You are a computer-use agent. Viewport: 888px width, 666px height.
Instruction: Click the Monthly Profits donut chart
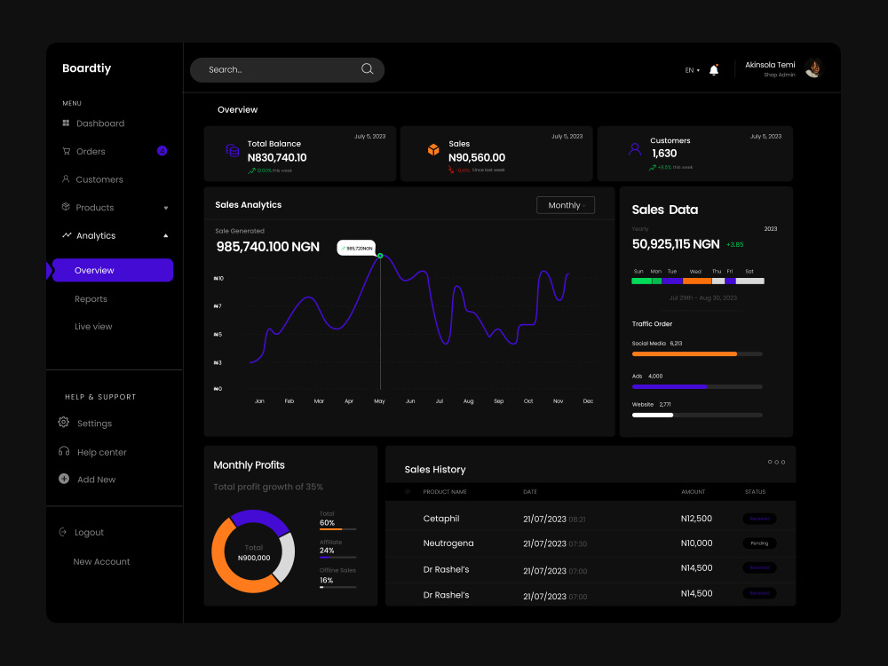pos(253,551)
